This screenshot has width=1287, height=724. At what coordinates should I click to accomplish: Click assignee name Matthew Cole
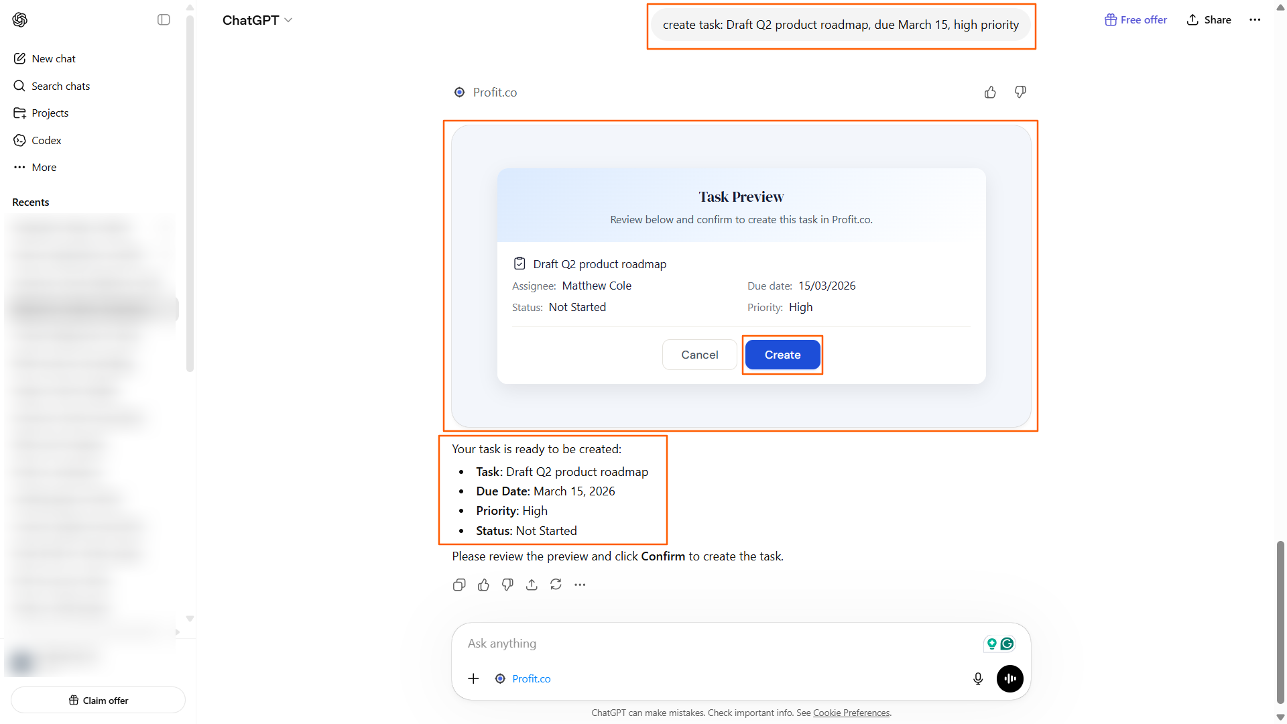click(597, 286)
